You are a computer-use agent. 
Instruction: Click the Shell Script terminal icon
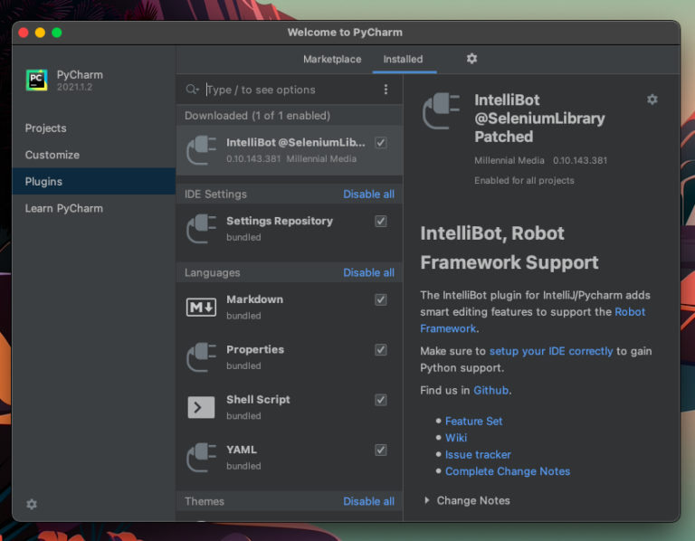[x=201, y=407]
